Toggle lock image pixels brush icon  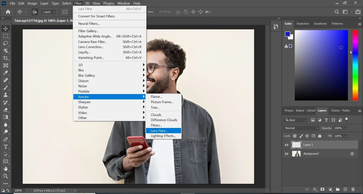[x=301, y=136]
